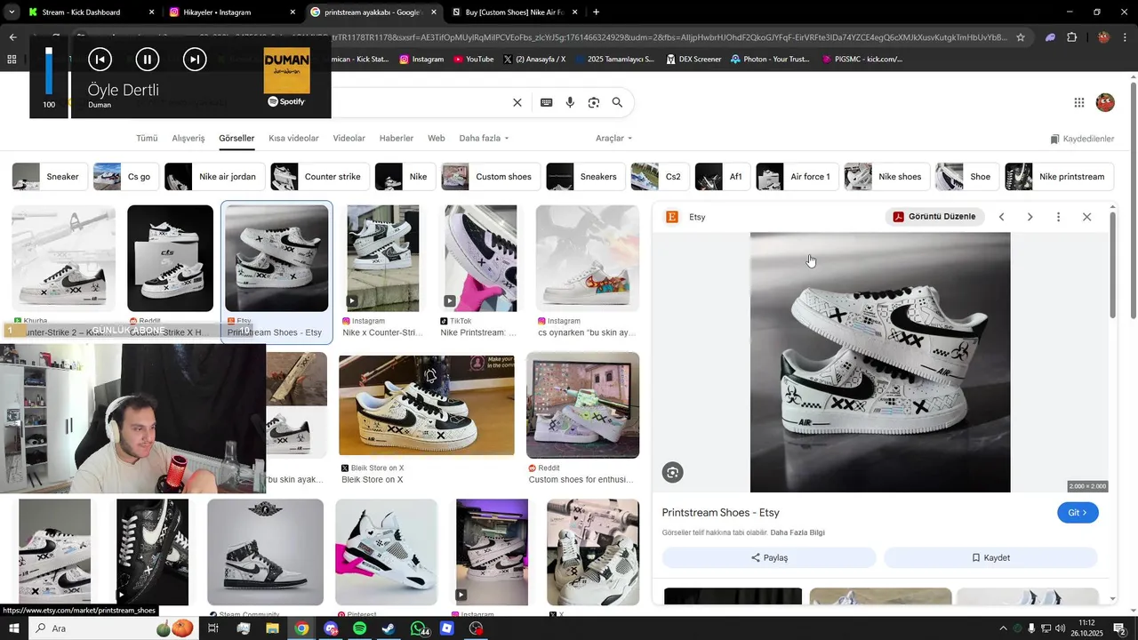1138x640 pixels.
Task: Open the Kısa videolar search tab
Action: click(x=293, y=138)
